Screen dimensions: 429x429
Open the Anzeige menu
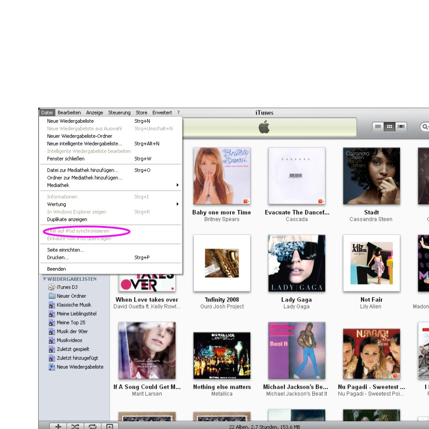pyautogui.click(x=94, y=112)
